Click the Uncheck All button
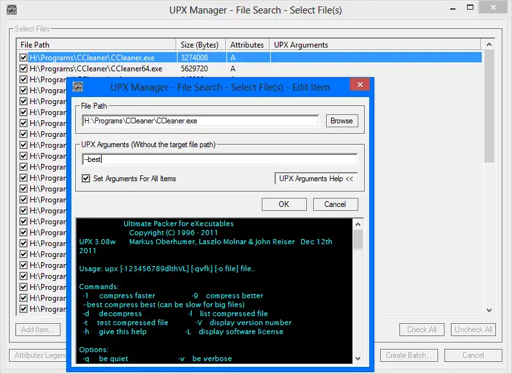The height and width of the screenshot is (374, 512). coord(473,330)
